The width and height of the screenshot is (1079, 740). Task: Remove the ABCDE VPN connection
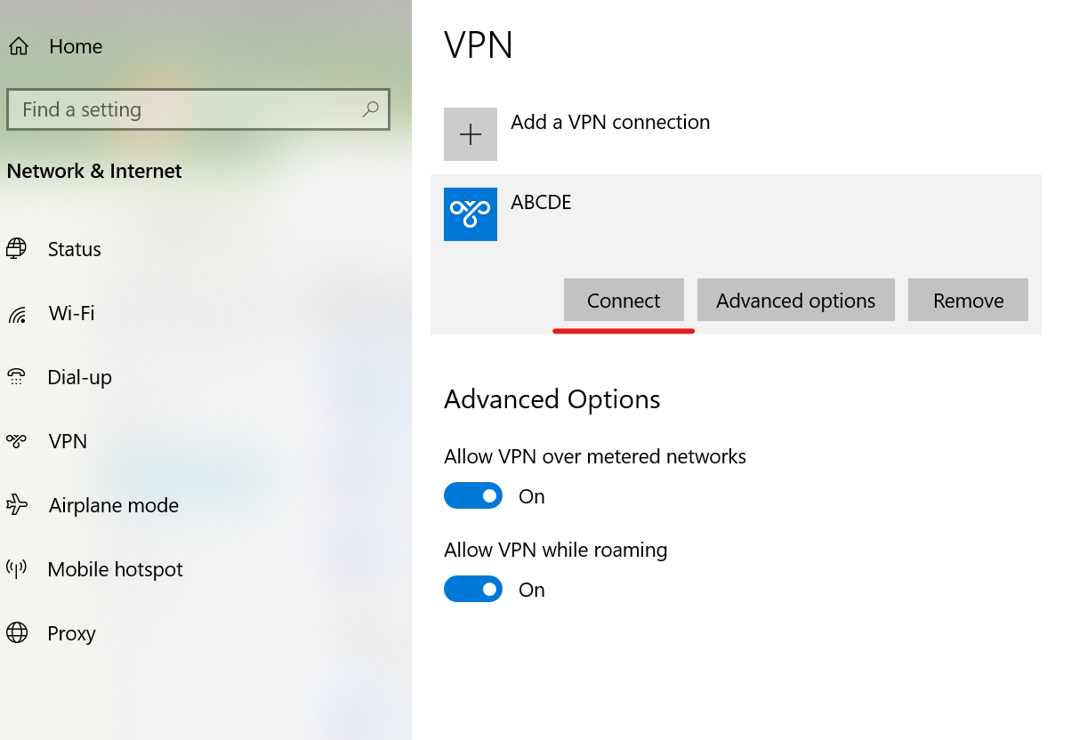click(x=968, y=300)
